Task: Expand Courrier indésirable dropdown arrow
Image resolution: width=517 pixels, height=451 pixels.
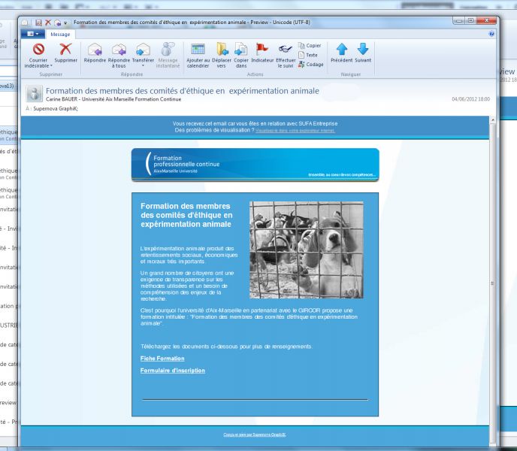Action: coord(51,65)
